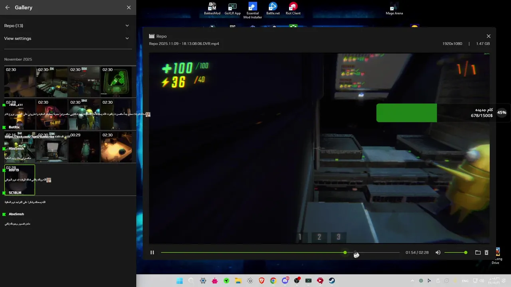Image resolution: width=511 pixels, height=287 pixels.
Task: Open Discord from the taskbar
Action: tap(285, 281)
